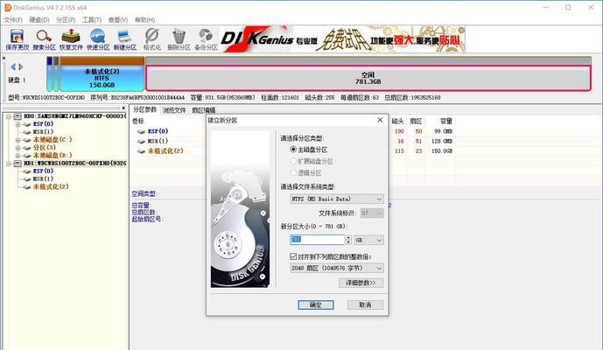The image size is (603, 350).
Task: Go to previous disk with left arrow
Action: click(13, 66)
